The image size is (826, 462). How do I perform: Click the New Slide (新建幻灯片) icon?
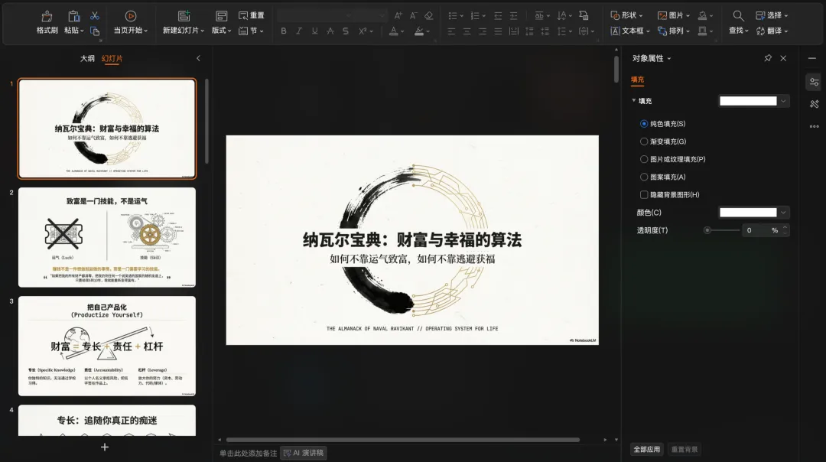pos(184,16)
